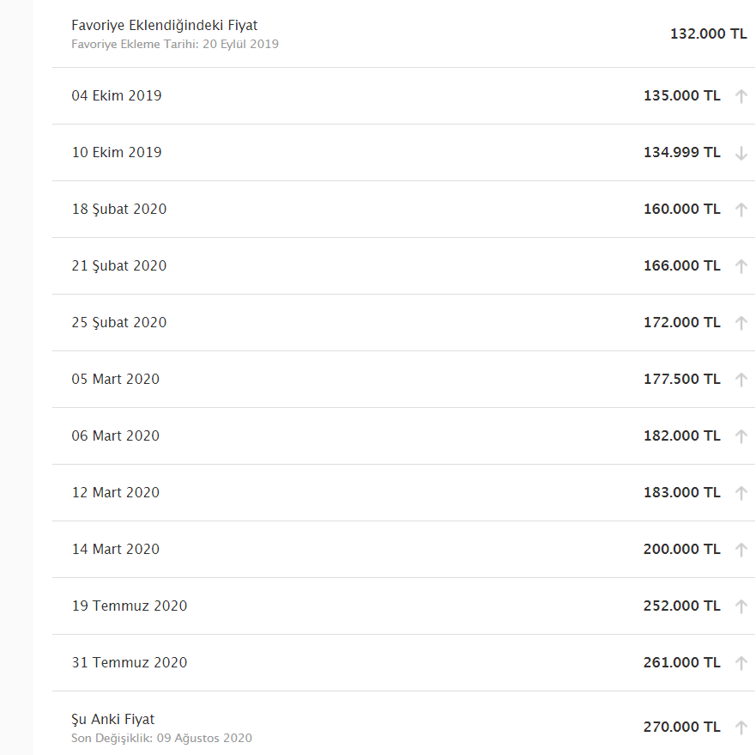Click the 31 Temmuz 2020 row label
The image size is (756, 755).
[x=130, y=662]
